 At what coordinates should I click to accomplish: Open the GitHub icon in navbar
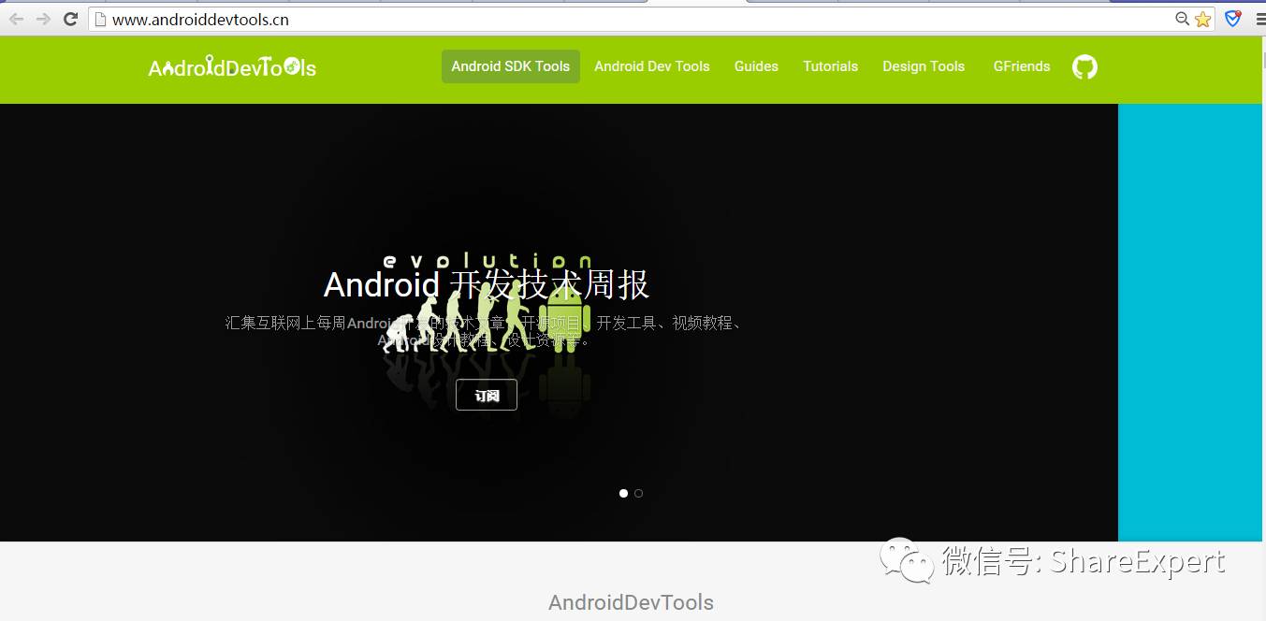click(x=1084, y=66)
